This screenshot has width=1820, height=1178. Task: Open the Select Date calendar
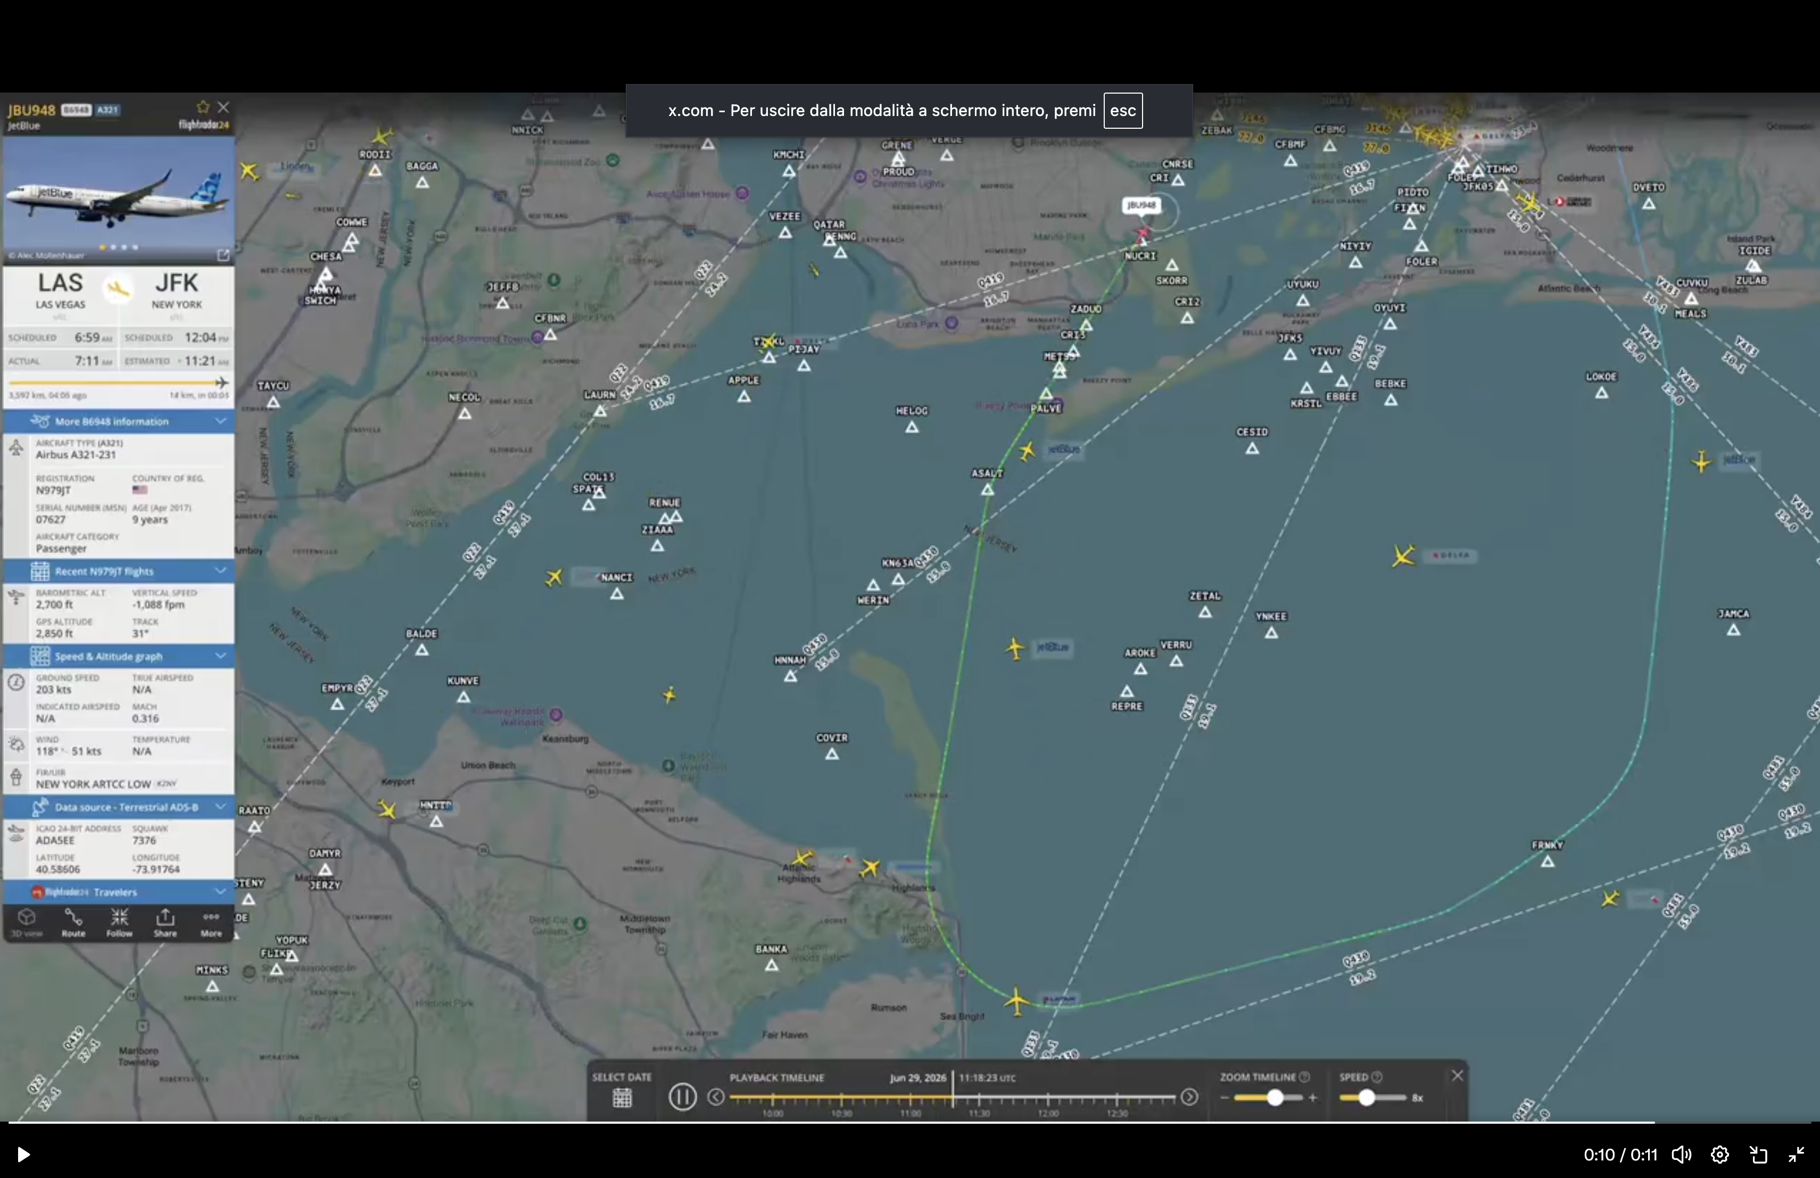click(623, 1098)
